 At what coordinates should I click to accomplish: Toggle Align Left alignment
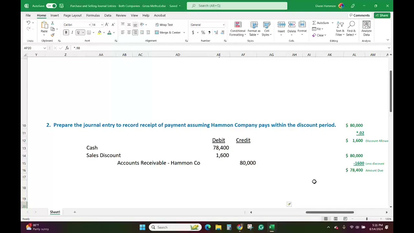(x=123, y=32)
